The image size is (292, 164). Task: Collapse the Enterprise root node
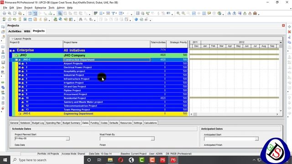[10, 51]
